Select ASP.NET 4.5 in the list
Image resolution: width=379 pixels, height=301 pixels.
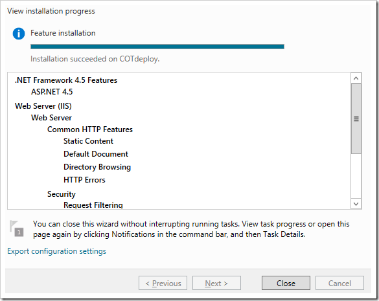pyautogui.click(x=52, y=92)
